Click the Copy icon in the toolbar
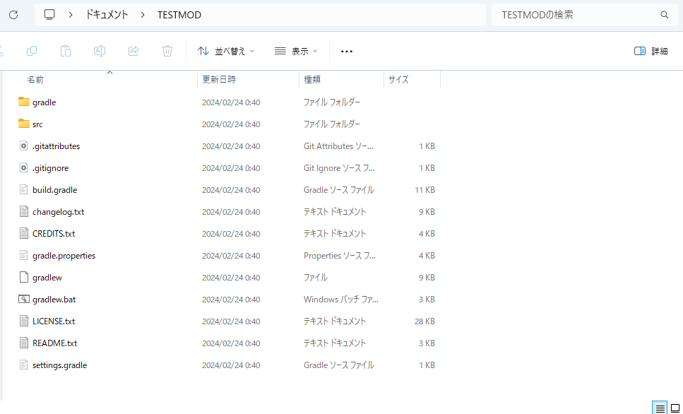This screenshot has height=414, width=683. coord(32,51)
